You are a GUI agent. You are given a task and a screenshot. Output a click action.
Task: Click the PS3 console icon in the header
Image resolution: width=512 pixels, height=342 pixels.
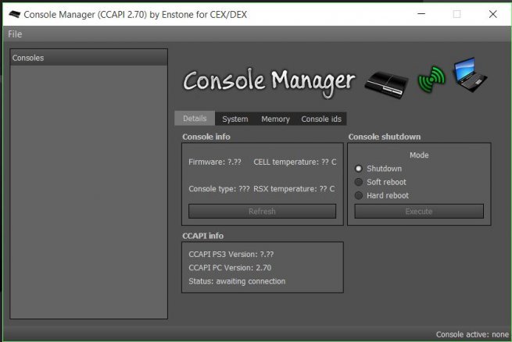(388, 80)
